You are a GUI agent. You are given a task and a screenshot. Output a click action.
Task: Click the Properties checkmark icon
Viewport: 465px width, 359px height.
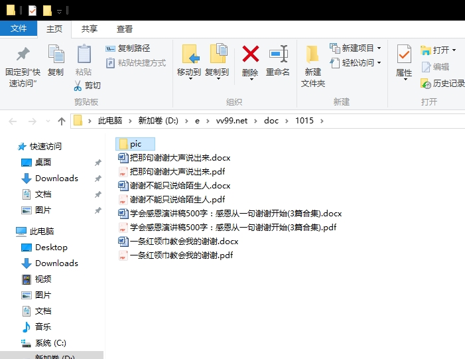tap(403, 54)
